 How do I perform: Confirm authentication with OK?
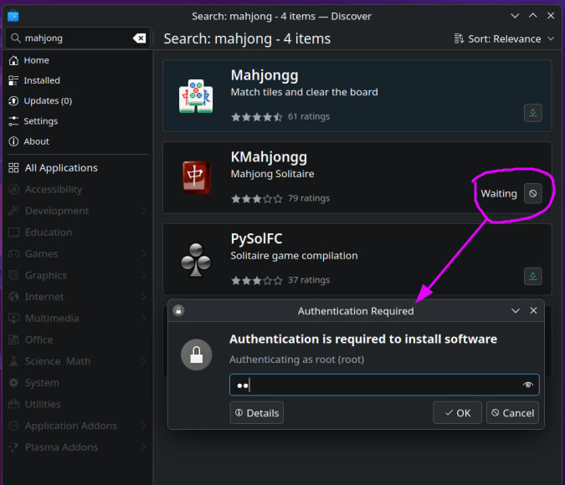tap(457, 412)
